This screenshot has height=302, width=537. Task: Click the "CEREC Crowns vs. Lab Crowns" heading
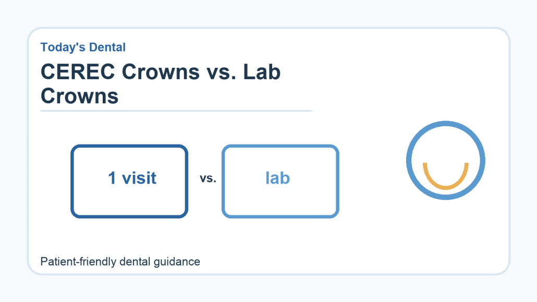point(161,84)
